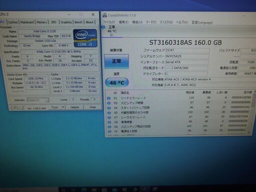Click the 項目名 column header

(x=125, y=92)
